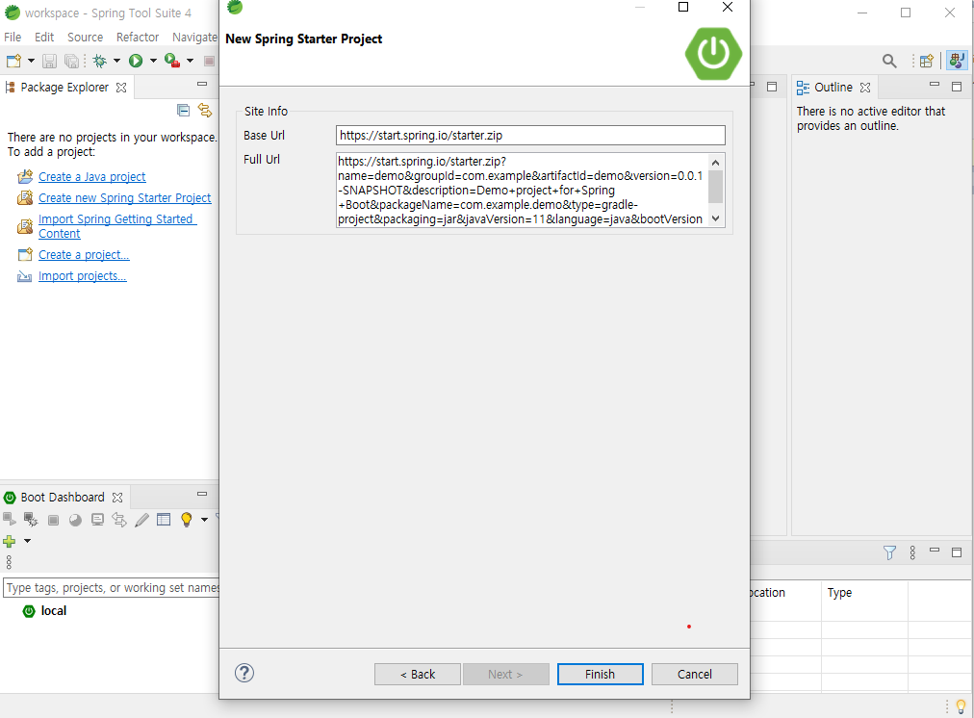974x718 pixels.
Task: Minimize the Package Explorer view
Action: pos(202,84)
